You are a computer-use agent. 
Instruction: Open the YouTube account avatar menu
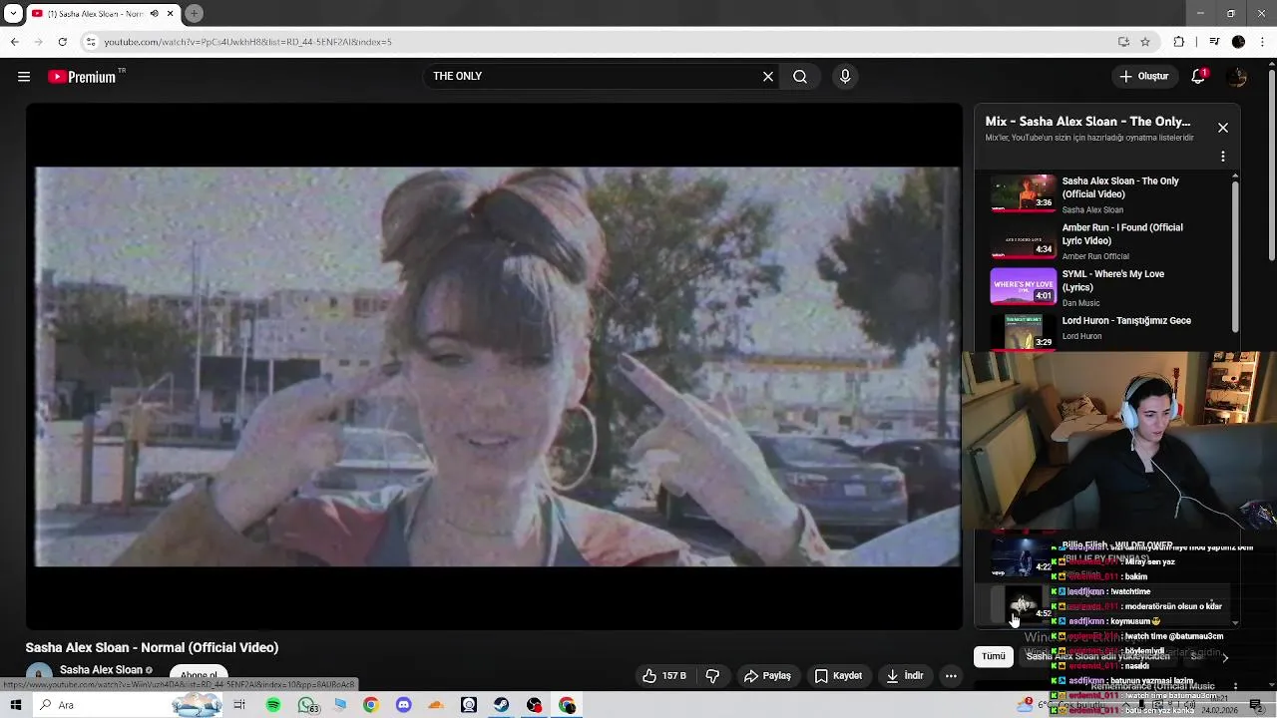click(1237, 77)
